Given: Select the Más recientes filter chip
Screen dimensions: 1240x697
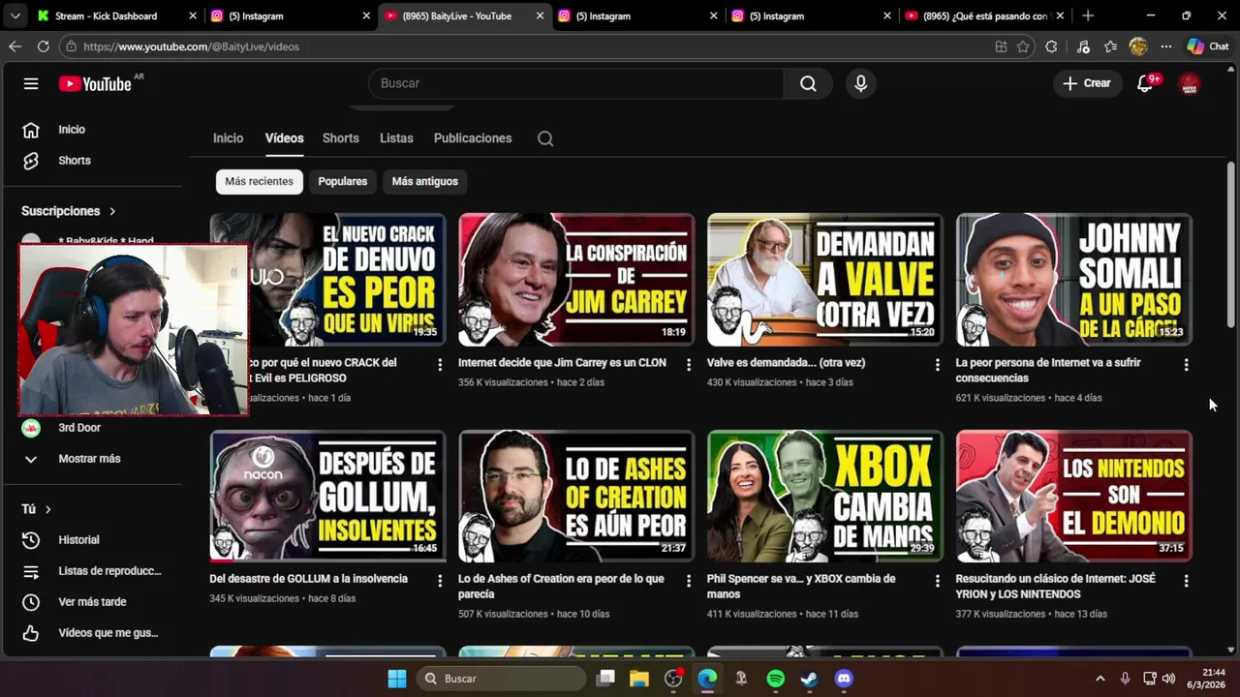Looking at the screenshot, I should (259, 181).
